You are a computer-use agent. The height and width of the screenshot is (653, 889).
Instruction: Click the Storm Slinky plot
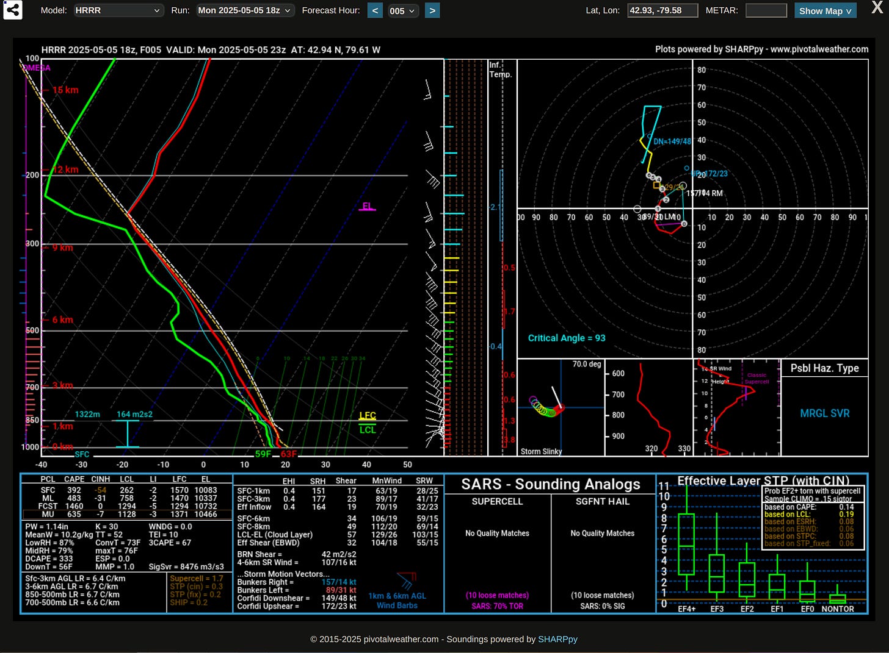coord(561,407)
